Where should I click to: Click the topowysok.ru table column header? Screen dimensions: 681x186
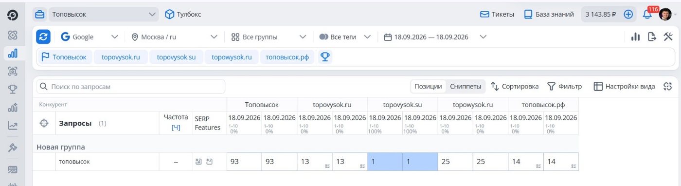473,105
